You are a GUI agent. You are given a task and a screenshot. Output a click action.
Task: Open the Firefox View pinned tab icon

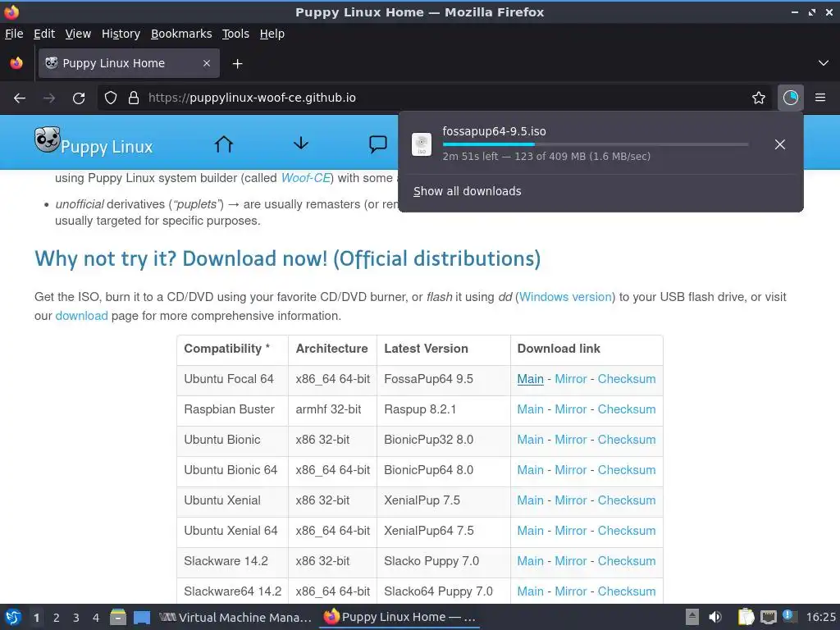16,63
